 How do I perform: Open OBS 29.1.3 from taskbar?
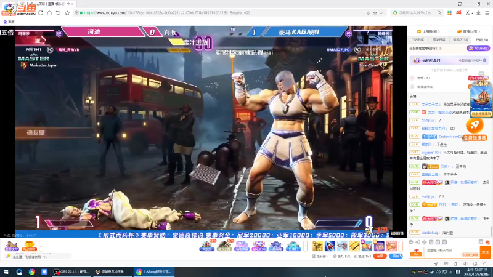tap(71, 272)
